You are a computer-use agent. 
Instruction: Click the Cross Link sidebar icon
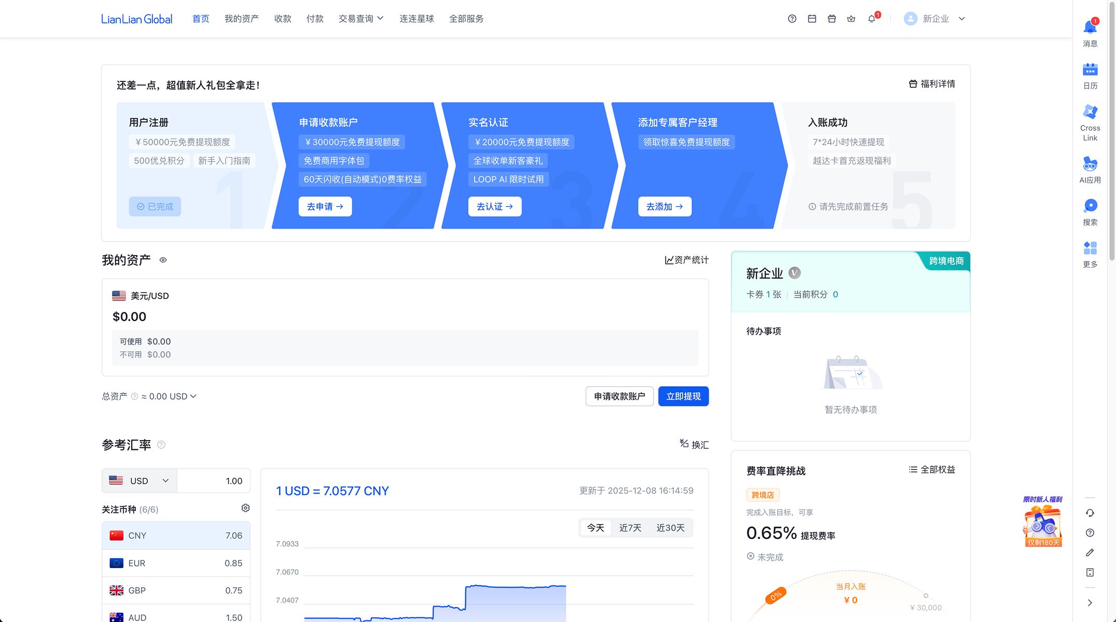tap(1090, 112)
